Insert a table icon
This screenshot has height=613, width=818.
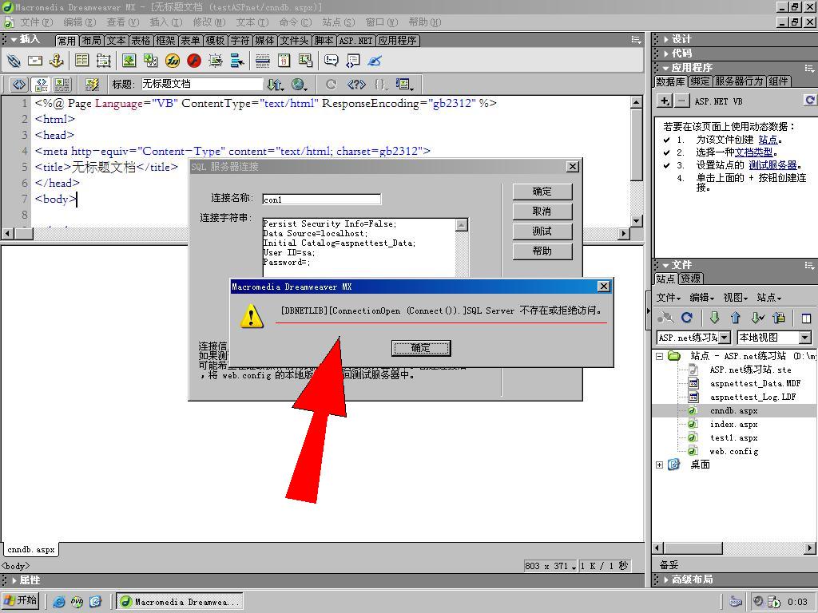pyautogui.click(x=82, y=61)
